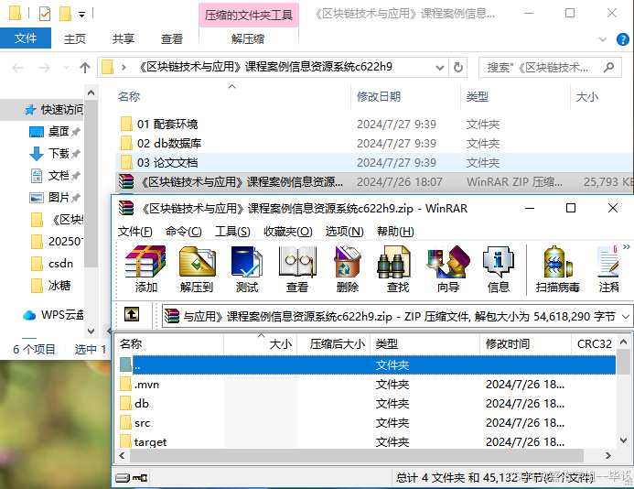Open WinRAR Favorites (收藏夹(O)) menu
The image size is (634, 489).
coord(288,232)
